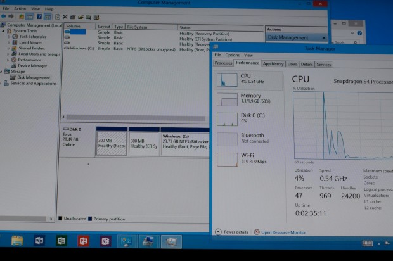The image size is (393, 261).
Task: Expand the Task Scheduler node
Action: [10, 37]
